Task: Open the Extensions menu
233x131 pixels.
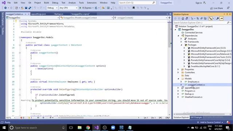Action: 92,3
